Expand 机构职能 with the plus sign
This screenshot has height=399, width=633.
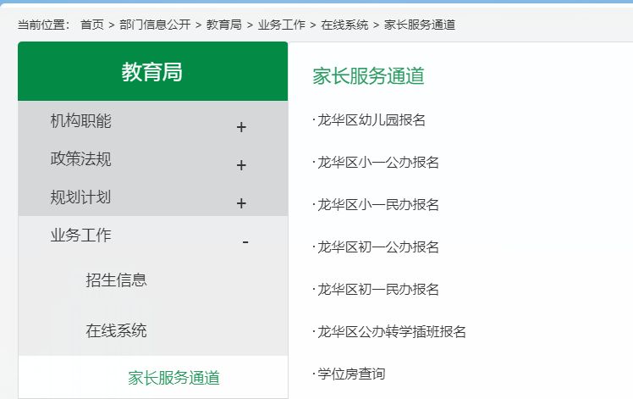tap(241, 127)
